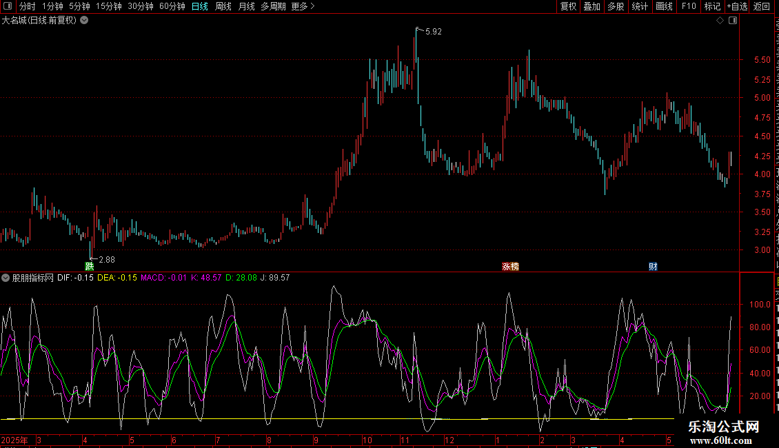Click the 5.92 high price label
Screen dimensions: 779x448
point(433,32)
